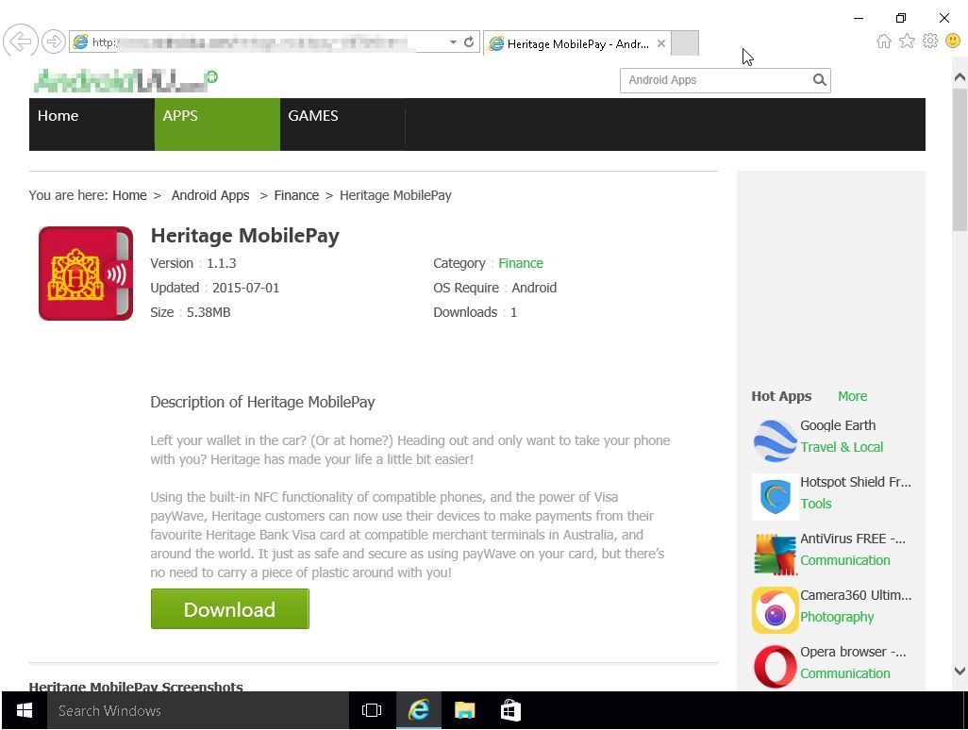This screenshot has height=730, width=968.
Task: Open Communication link under AntiVirus FREE
Action: coord(845,560)
